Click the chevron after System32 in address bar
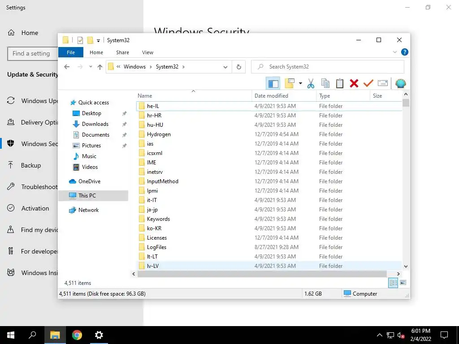The image size is (459, 344). tap(183, 67)
